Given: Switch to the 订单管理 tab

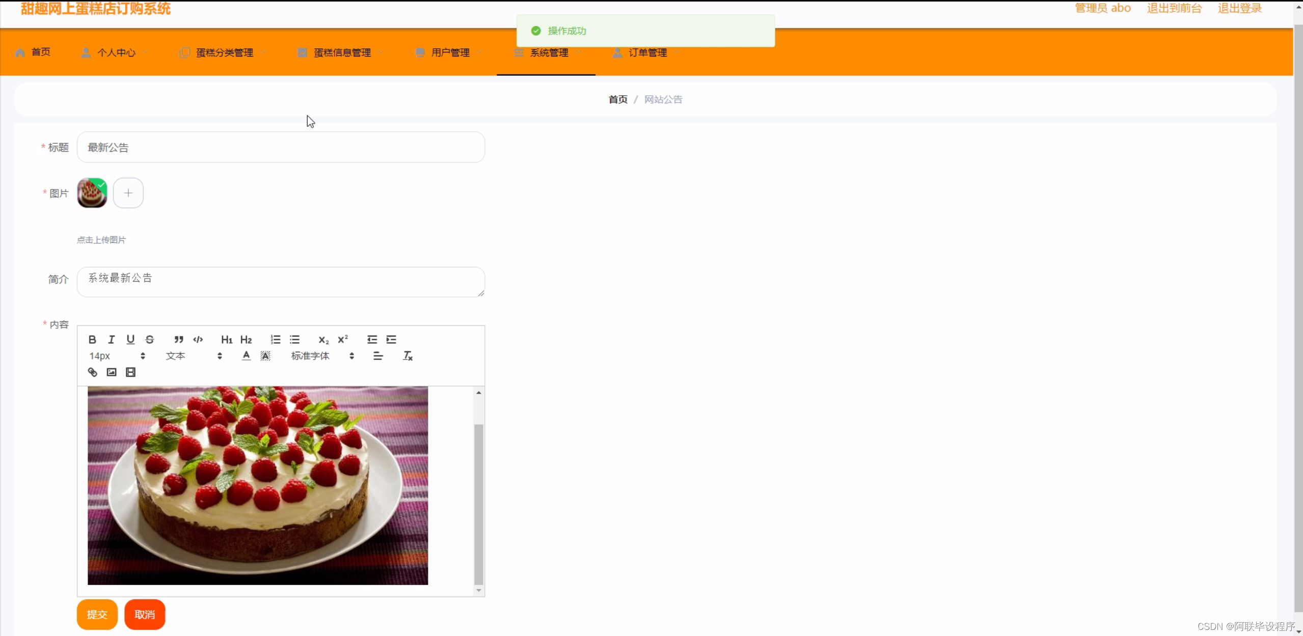Looking at the screenshot, I should (x=648, y=52).
